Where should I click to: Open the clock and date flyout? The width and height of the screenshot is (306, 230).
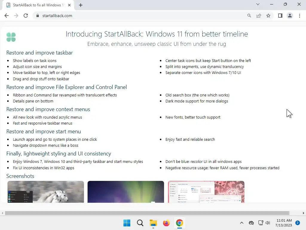284,223
